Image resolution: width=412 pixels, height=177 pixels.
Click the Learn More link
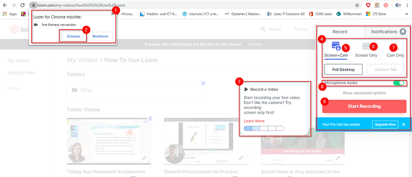[254, 121]
